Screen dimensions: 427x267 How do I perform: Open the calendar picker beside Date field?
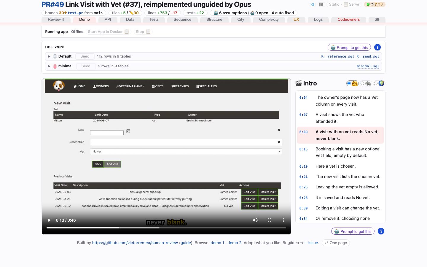pos(128,131)
